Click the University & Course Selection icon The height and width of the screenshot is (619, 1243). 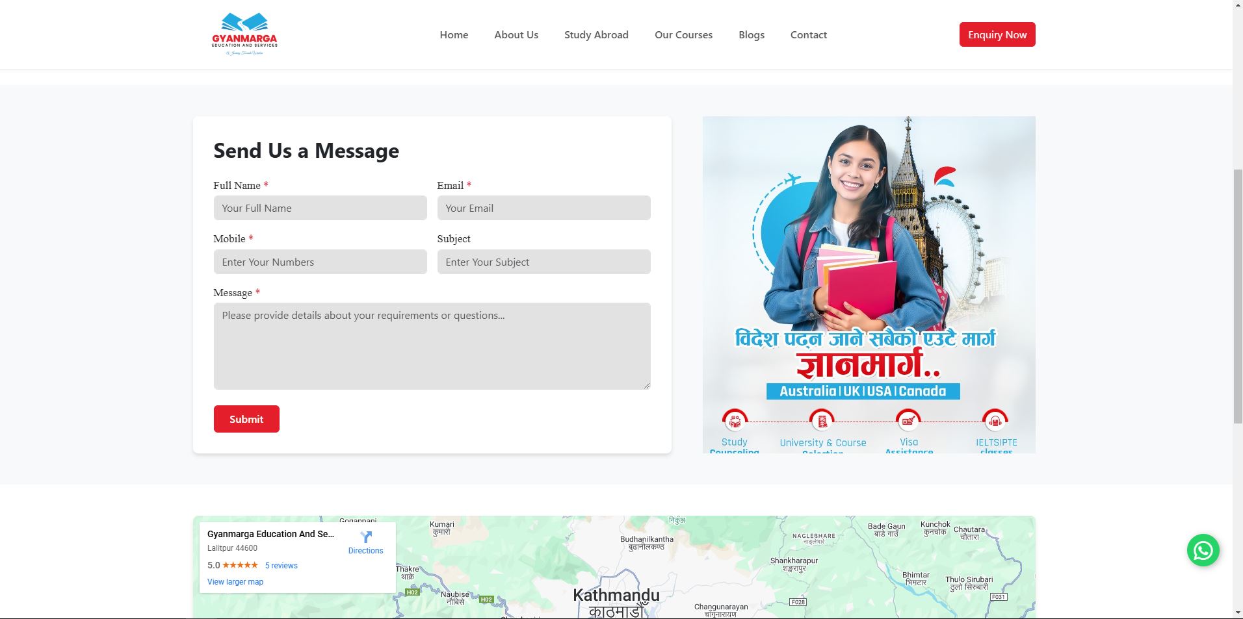[x=822, y=421]
